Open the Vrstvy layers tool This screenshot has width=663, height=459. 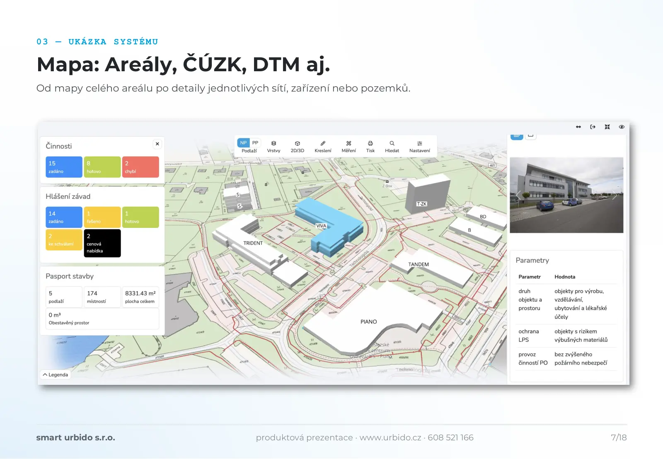tap(273, 147)
